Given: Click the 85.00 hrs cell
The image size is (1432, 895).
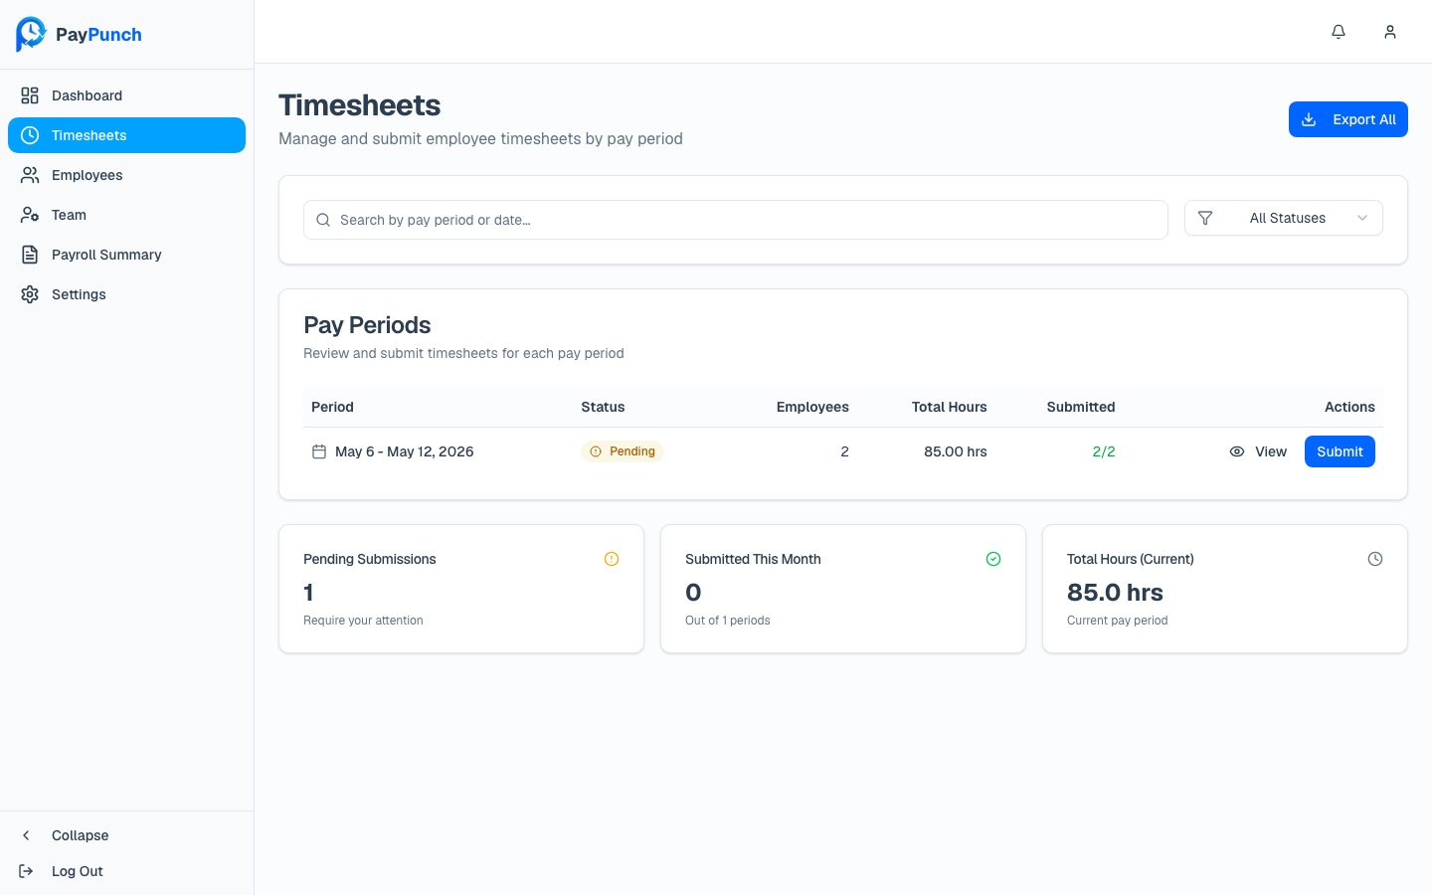Looking at the screenshot, I should click(956, 451).
